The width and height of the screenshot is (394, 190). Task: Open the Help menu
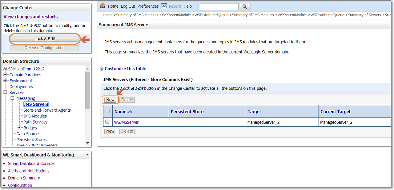tap(188, 6)
